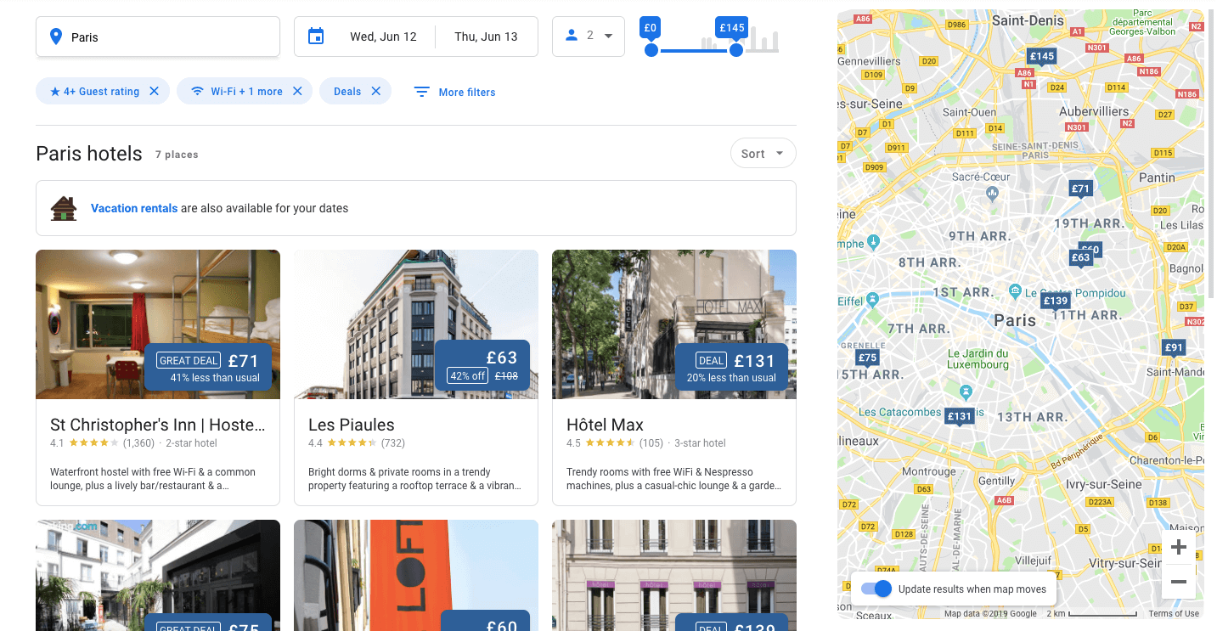The width and height of the screenshot is (1217, 631).
Task: Click the maximum price slider handle
Action: pyautogui.click(x=736, y=50)
